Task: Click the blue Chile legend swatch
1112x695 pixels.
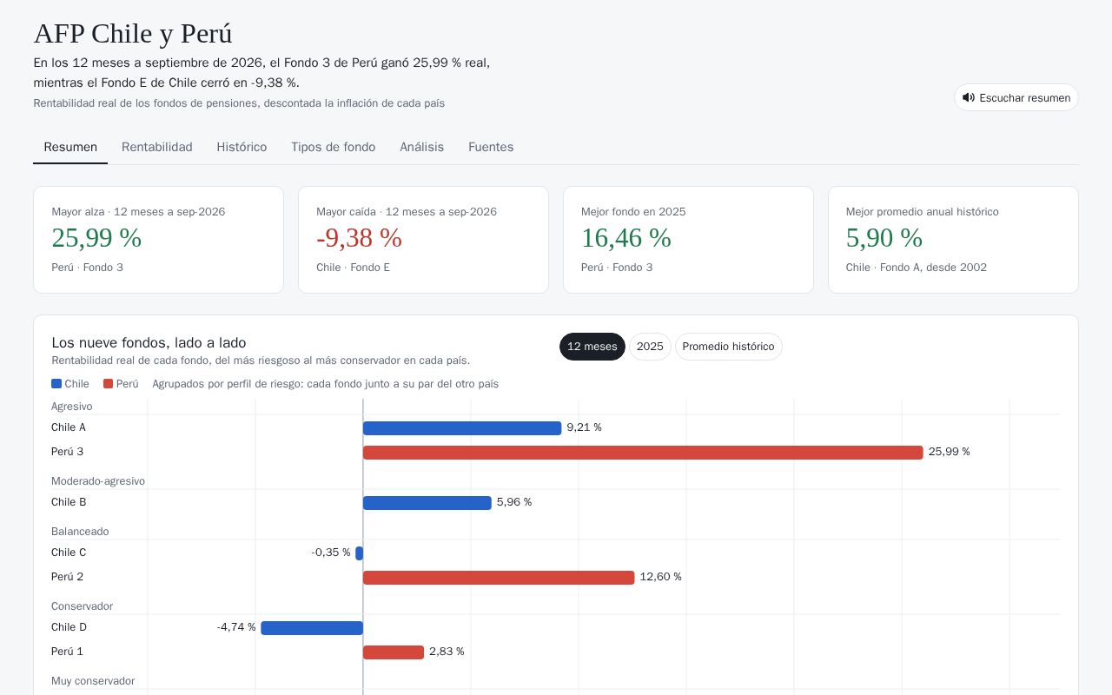Action: [x=56, y=383]
